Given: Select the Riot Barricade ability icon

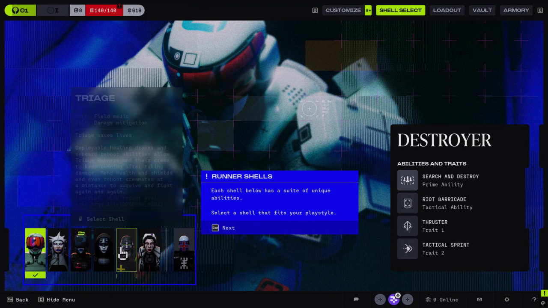Looking at the screenshot, I should pyautogui.click(x=407, y=203).
